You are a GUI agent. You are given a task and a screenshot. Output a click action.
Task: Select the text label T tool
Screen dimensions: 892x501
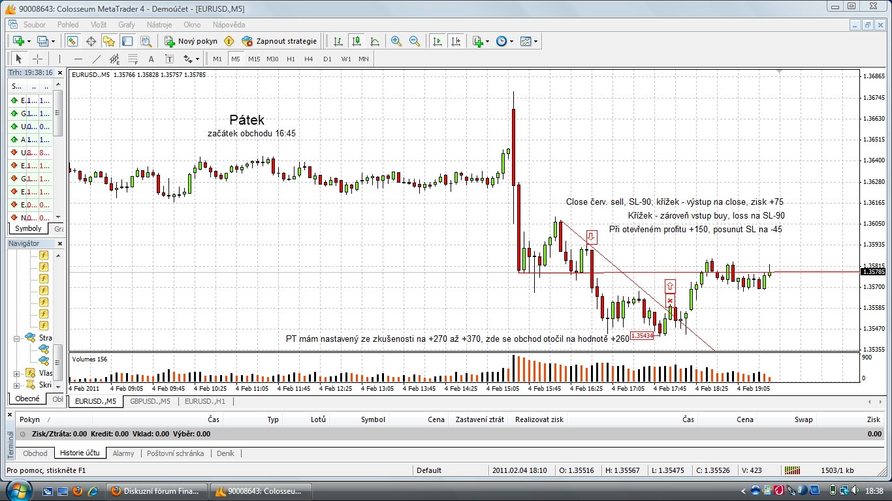tap(170, 59)
